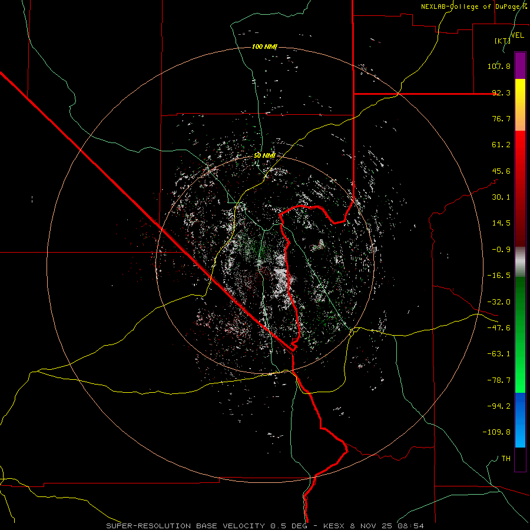Screen dimensions: 530x530
Task: Select the 76.7 velocity scale value
Action: click(501, 118)
